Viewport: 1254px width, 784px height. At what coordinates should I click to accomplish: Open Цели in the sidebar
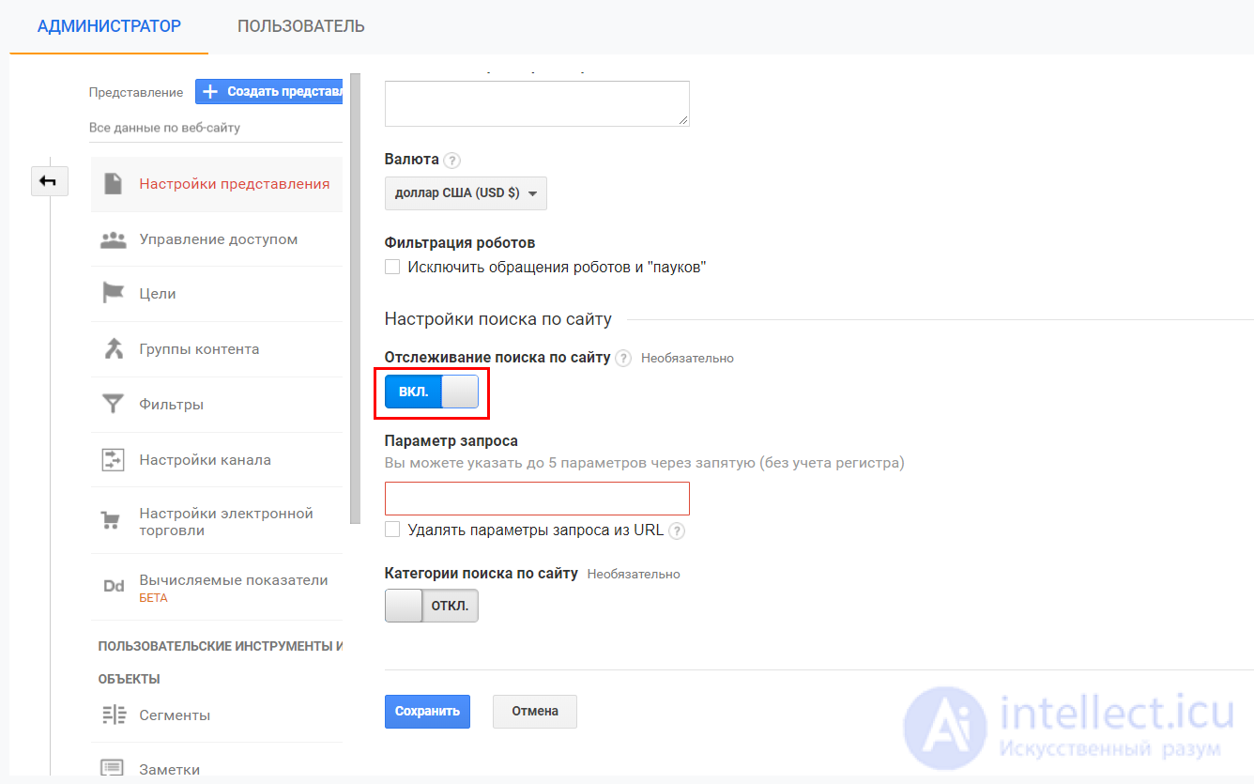(x=216, y=294)
